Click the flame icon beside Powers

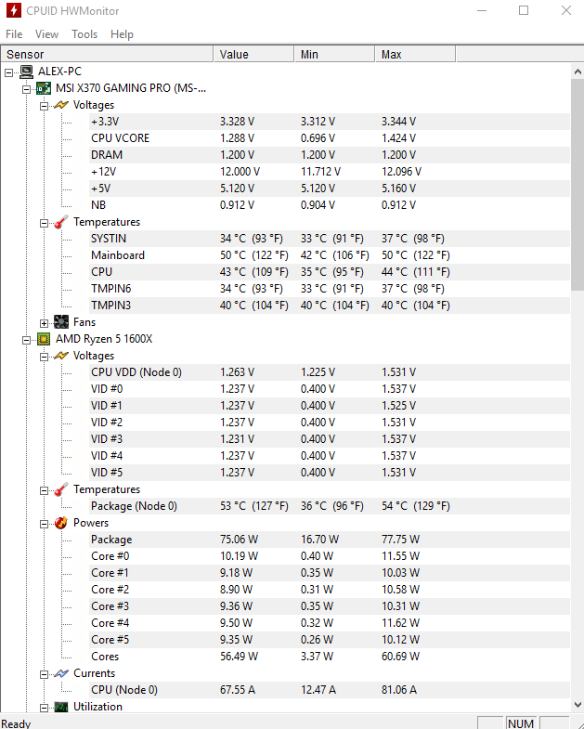coord(61,523)
